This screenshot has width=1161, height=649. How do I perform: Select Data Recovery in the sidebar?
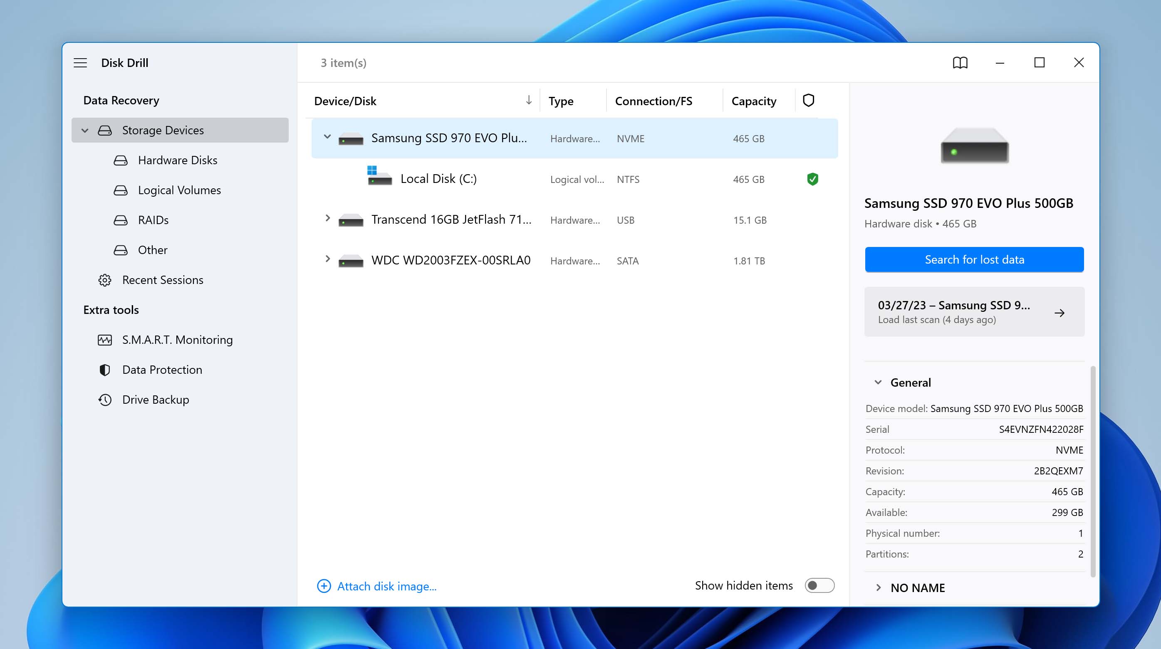coord(120,100)
